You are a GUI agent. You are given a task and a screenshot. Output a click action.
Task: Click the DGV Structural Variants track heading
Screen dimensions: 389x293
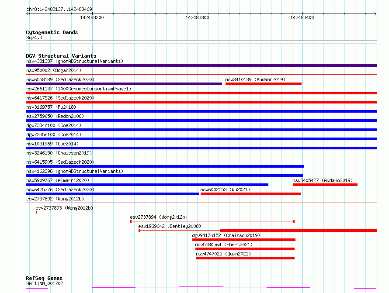[x=61, y=56]
